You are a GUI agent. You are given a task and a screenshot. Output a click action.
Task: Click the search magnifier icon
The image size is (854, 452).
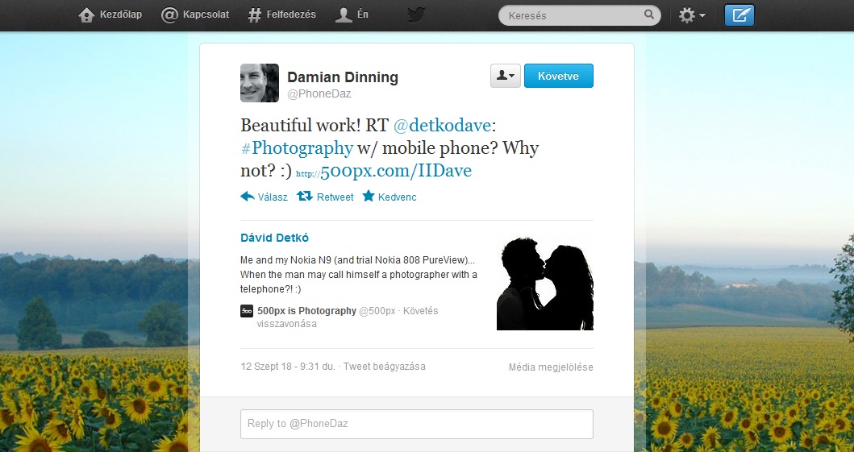649,15
